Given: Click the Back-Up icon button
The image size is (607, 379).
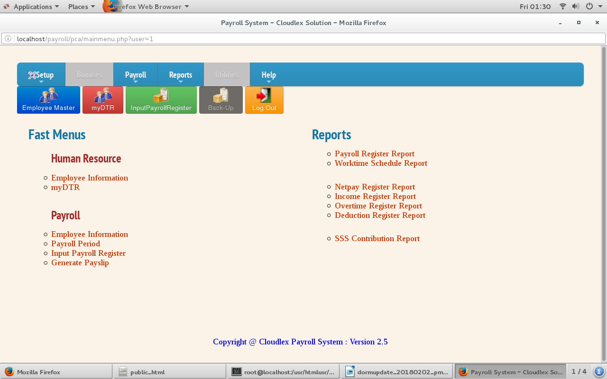Looking at the screenshot, I should (221, 100).
